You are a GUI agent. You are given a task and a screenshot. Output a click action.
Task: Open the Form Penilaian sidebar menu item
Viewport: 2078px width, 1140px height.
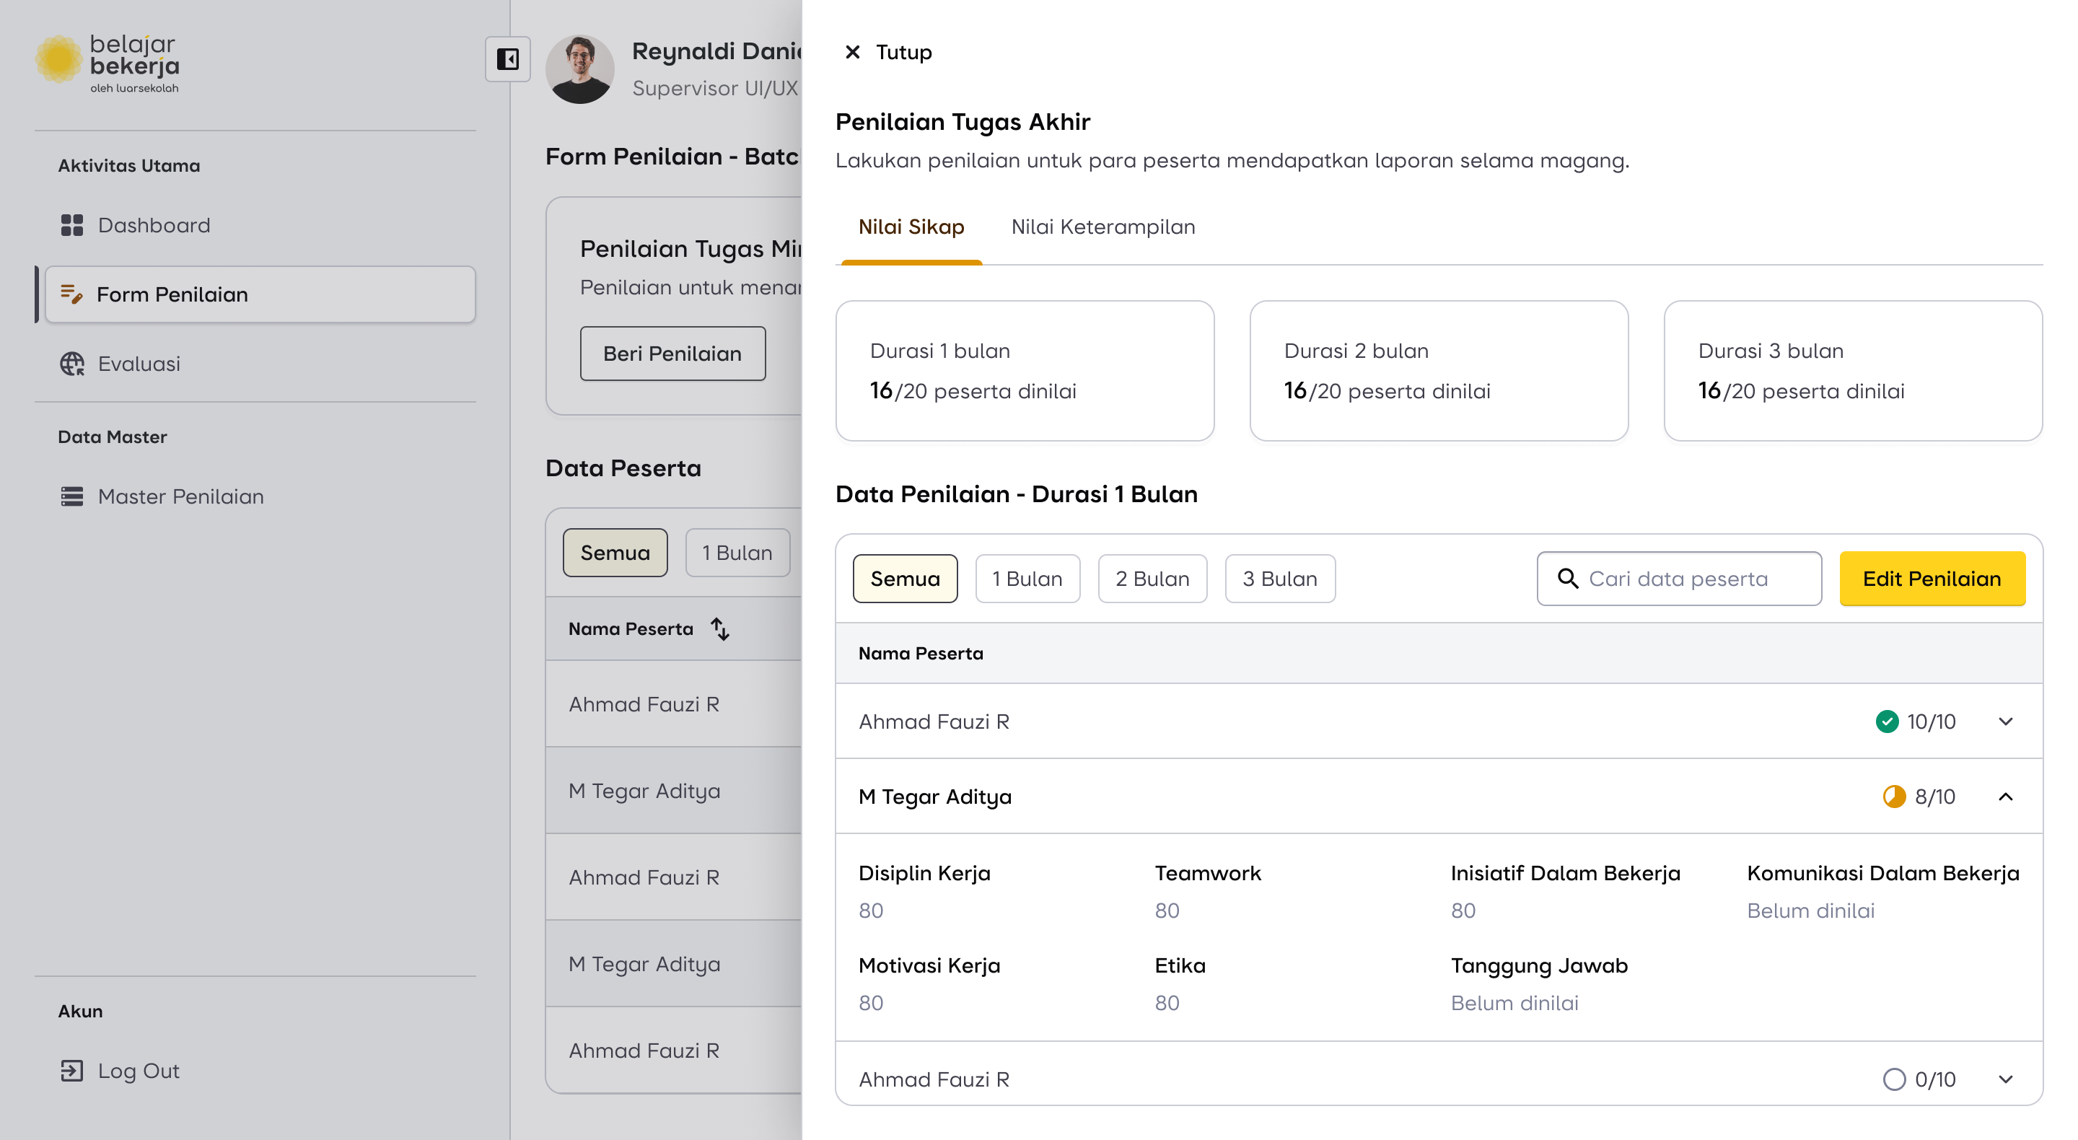click(x=260, y=294)
